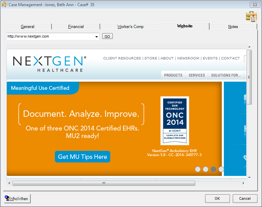Click the Who\When button
Viewport: 262px width, 207px height.
pyautogui.click(x=17, y=198)
